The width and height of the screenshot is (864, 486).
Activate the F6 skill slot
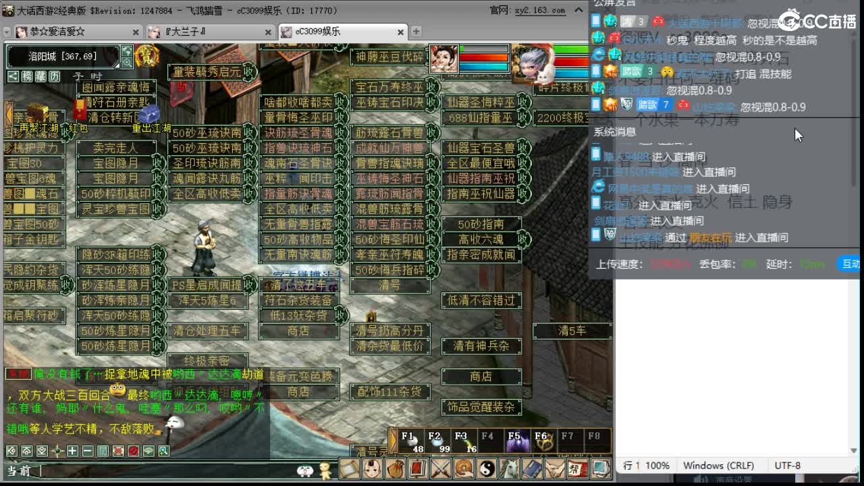tap(544, 441)
